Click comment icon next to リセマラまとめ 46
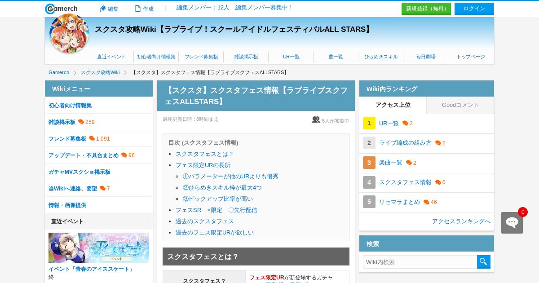 tap(426, 202)
